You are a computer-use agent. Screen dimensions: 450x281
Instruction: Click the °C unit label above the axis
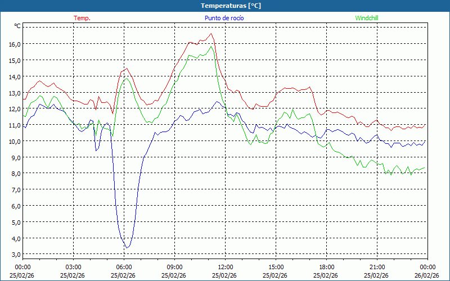[17, 26]
